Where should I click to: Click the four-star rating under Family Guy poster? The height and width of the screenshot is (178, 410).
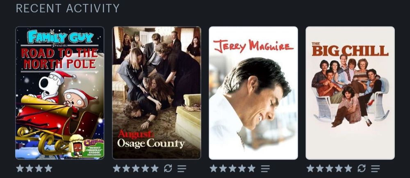click(34, 168)
